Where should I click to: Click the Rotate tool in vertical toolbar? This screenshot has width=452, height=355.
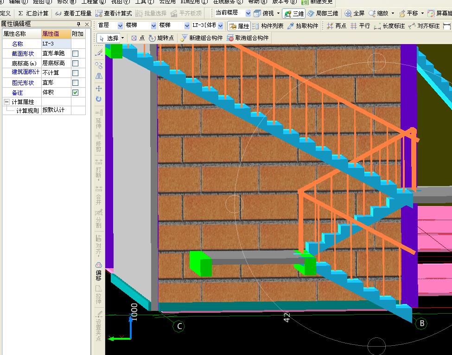99,99
